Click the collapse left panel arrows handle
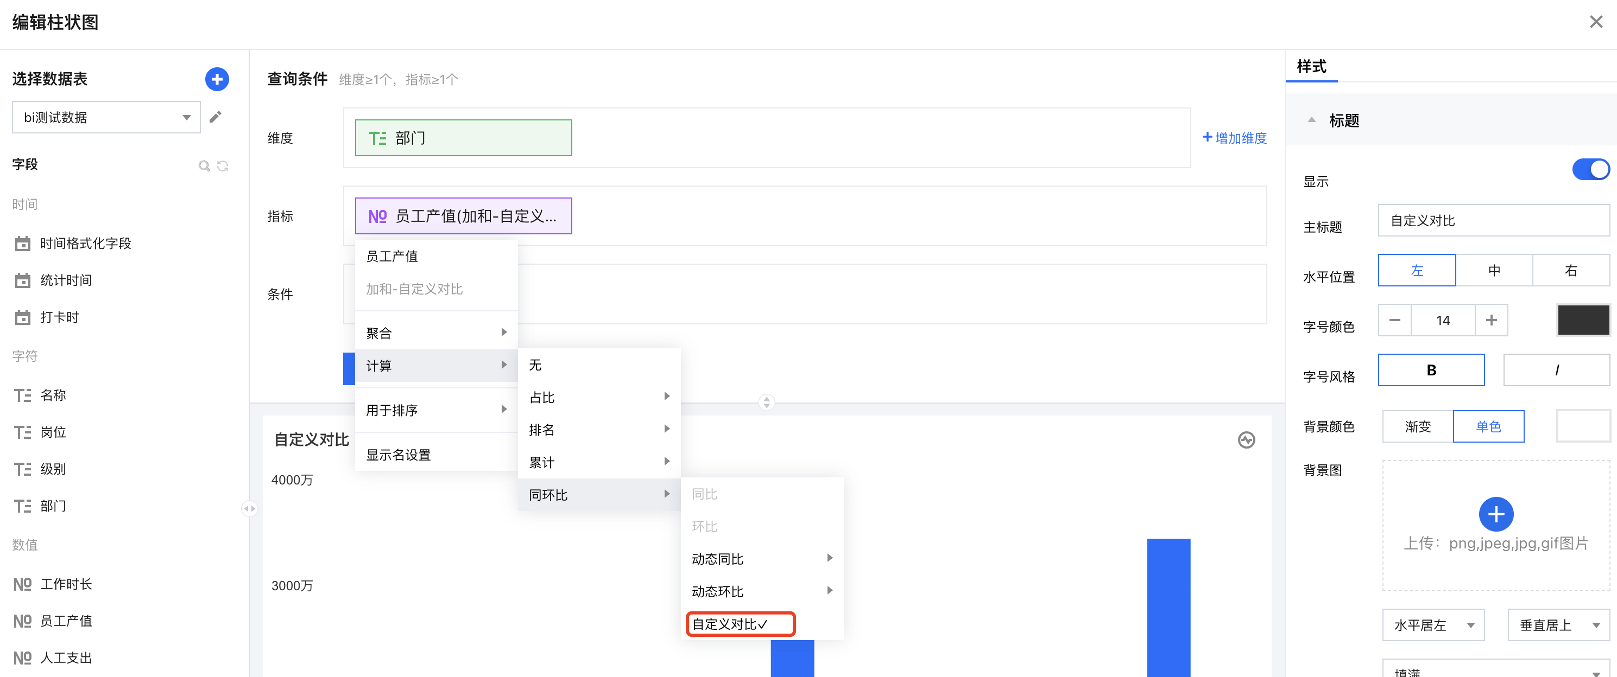Image resolution: width=1617 pixels, height=677 pixels. [249, 508]
